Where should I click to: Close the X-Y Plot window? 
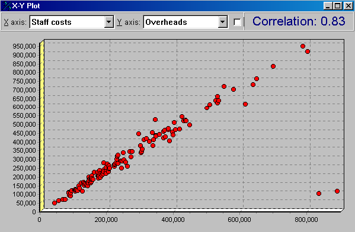coord(348,6)
